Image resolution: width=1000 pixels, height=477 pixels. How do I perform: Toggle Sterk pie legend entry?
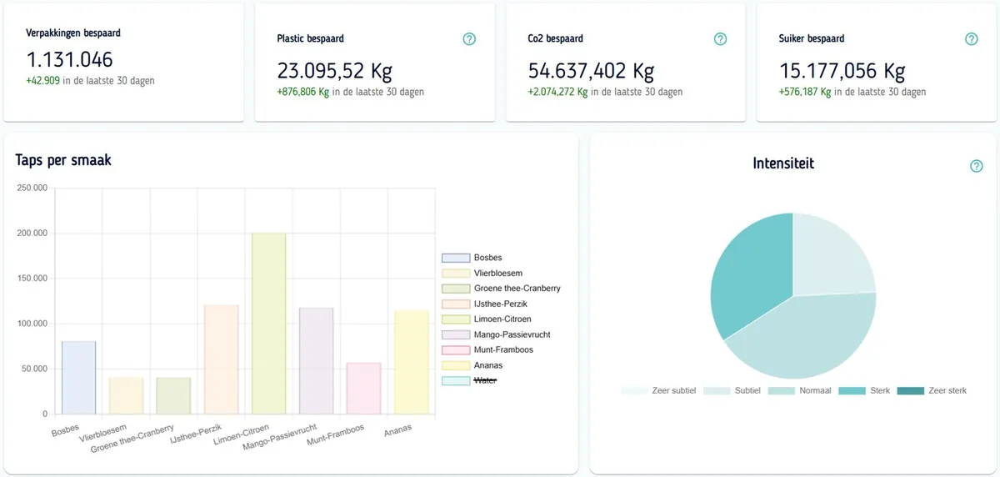pyautogui.click(x=864, y=390)
